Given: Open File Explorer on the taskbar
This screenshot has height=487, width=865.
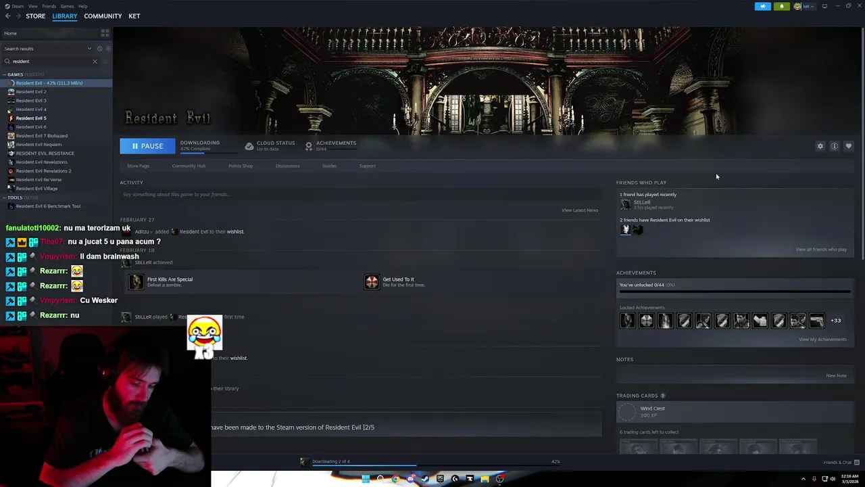Looking at the screenshot, I should coord(485,479).
